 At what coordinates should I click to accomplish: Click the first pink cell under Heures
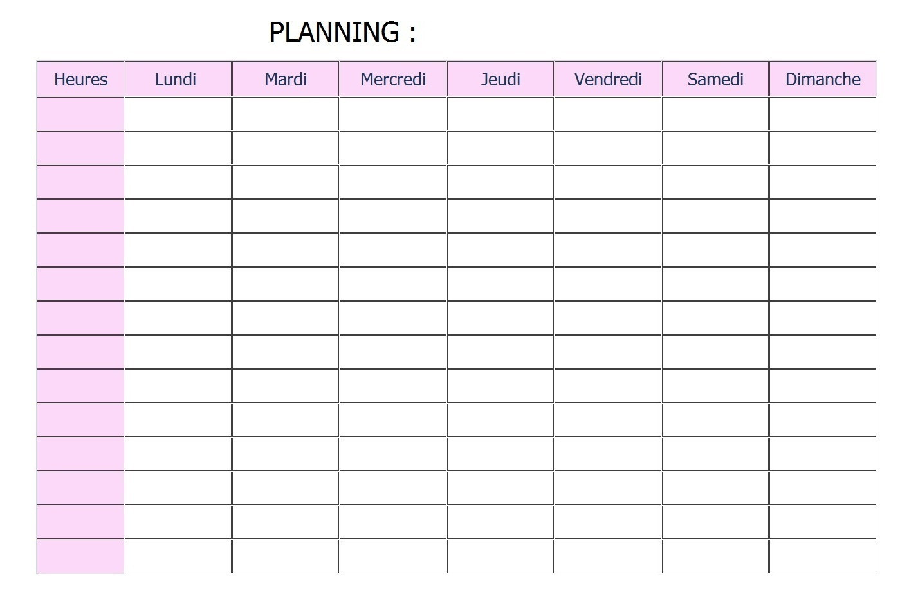point(80,114)
